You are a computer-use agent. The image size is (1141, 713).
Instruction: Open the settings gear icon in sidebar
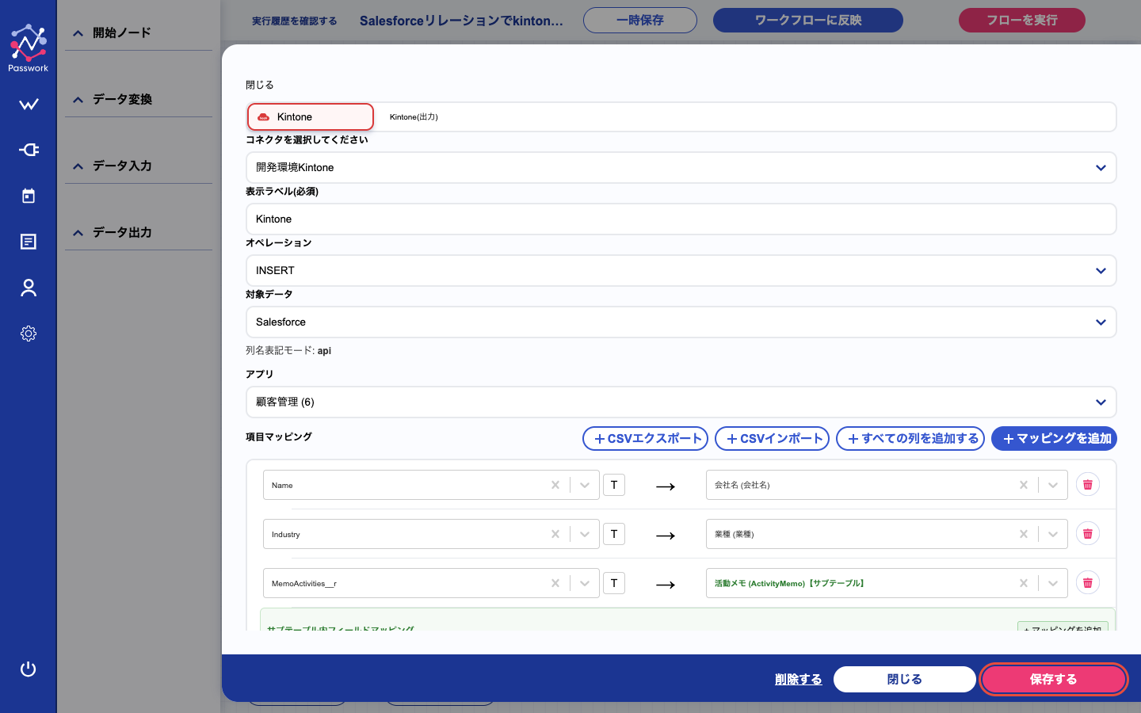[x=29, y=334]
